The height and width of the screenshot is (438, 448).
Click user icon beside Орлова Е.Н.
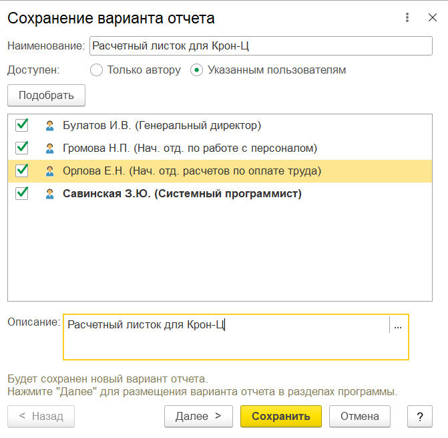(x=49, y=171)
